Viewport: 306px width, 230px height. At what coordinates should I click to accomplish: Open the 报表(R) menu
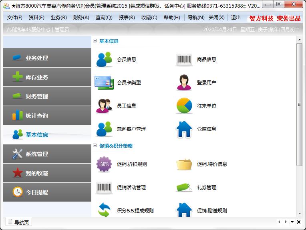[x=127, y=18]
